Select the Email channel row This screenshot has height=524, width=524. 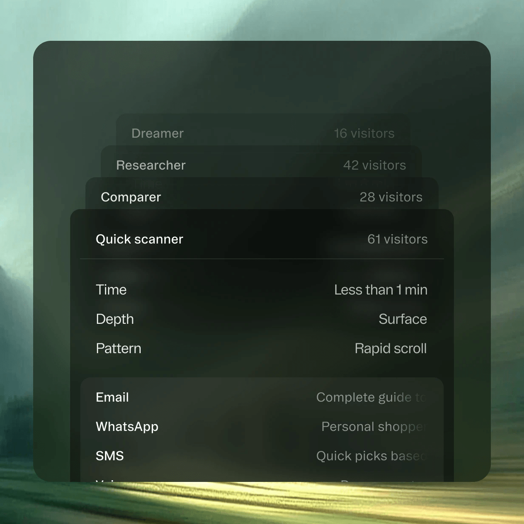(x=262, y=397)
